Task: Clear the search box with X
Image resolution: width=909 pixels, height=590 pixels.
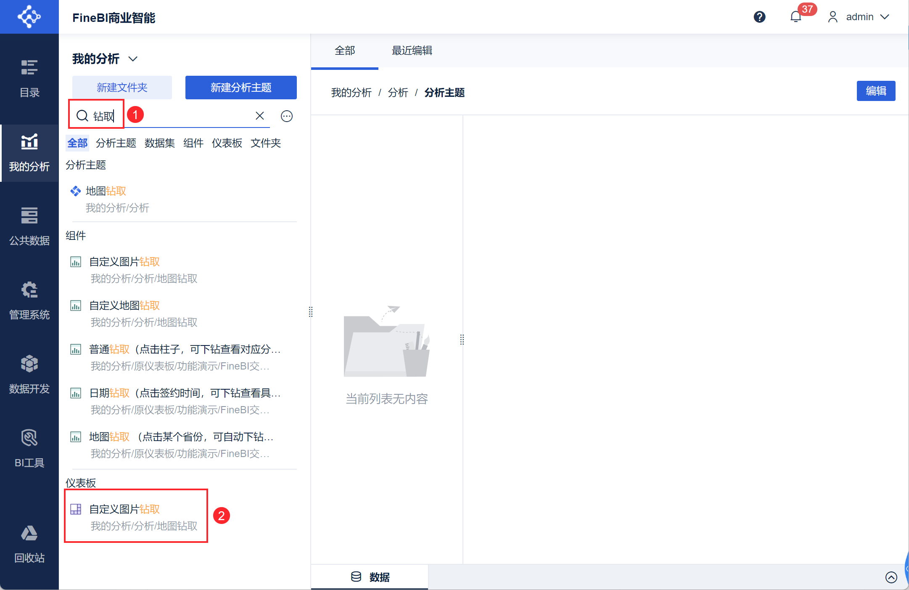Action: click(x=260, y=116)
